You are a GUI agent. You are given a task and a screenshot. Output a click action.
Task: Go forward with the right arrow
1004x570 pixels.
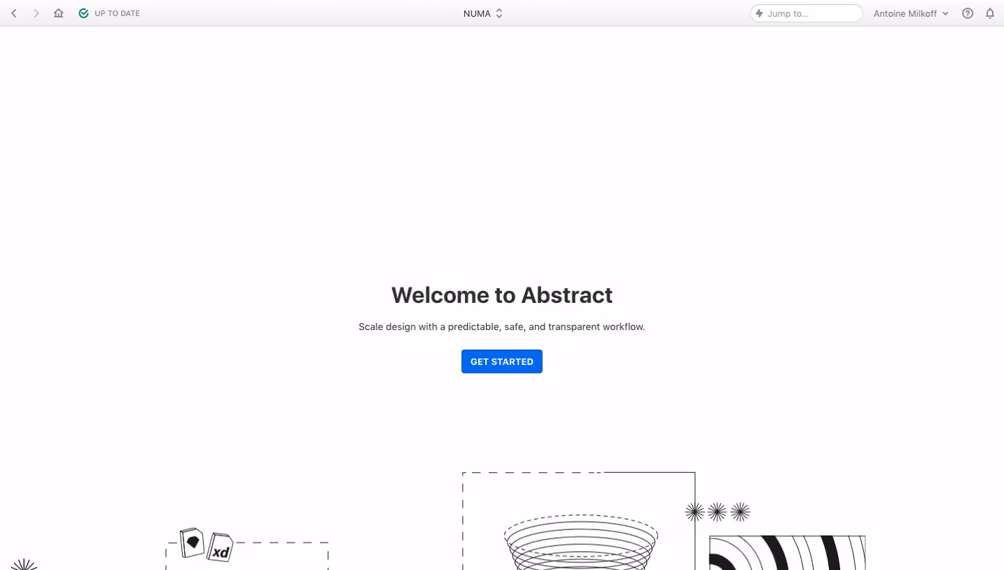[36, 13]
